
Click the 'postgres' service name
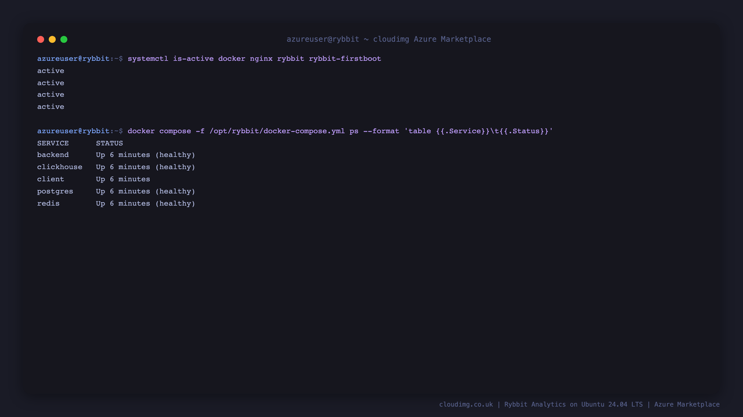55,191
